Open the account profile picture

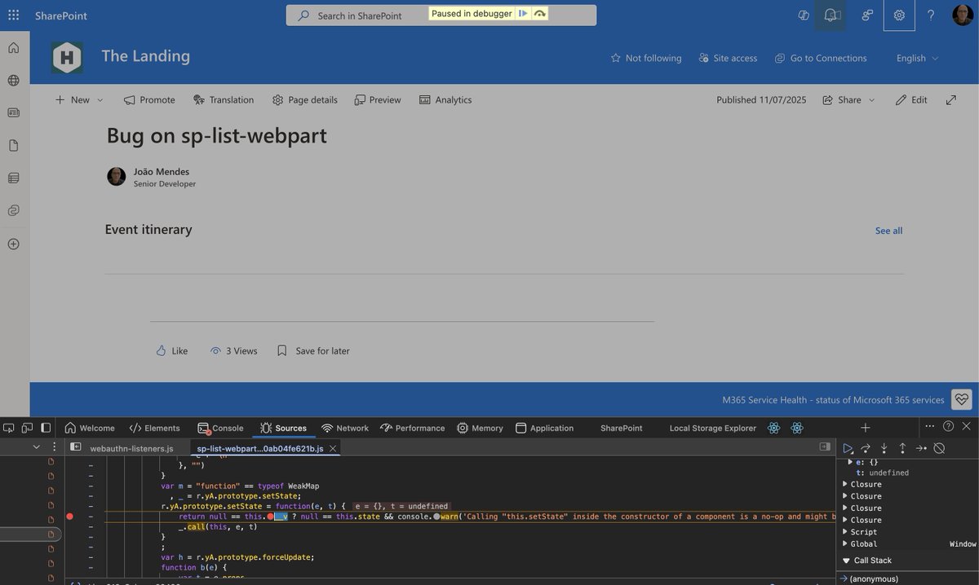tap(963, 15)
